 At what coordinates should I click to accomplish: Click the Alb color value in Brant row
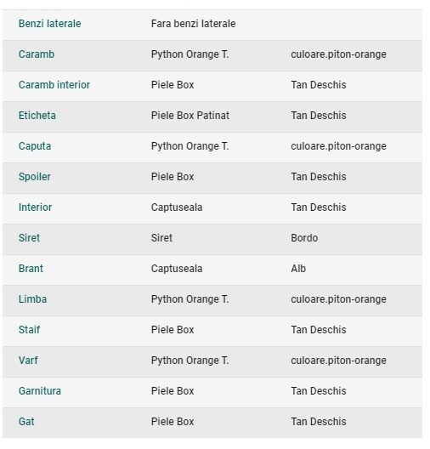click(298, 269)
